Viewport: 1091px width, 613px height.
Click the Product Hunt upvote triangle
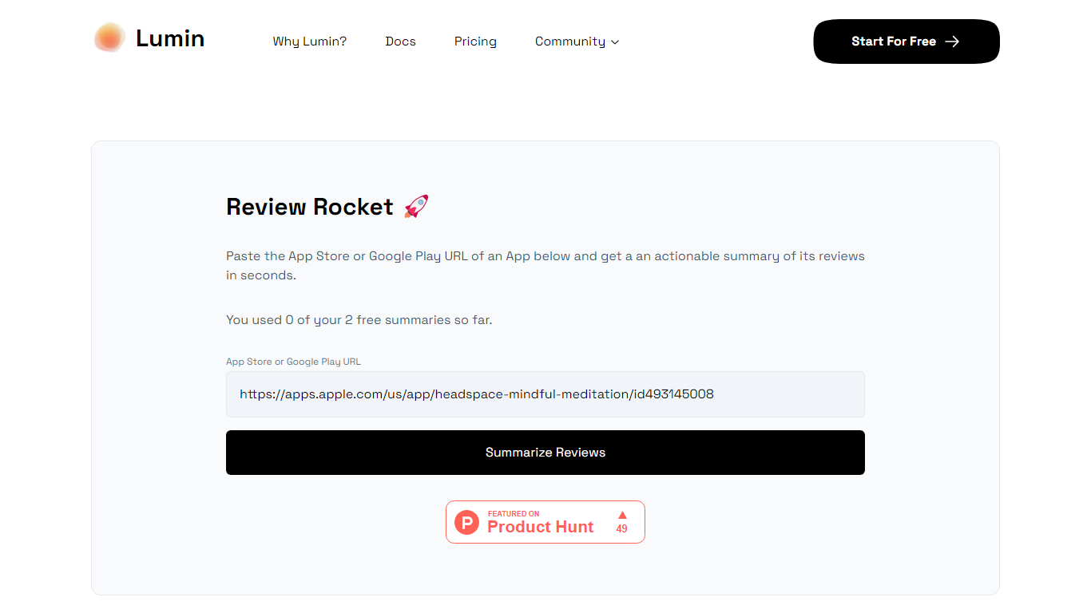(622, 515)
